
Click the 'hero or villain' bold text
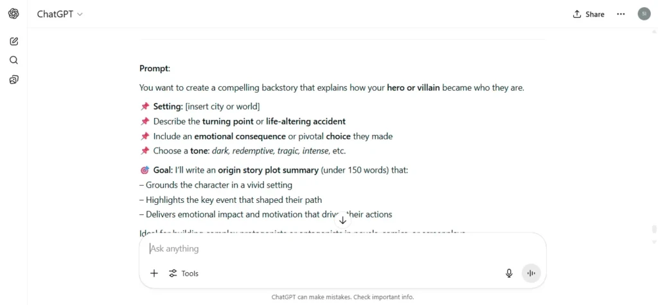click(413, 88)
